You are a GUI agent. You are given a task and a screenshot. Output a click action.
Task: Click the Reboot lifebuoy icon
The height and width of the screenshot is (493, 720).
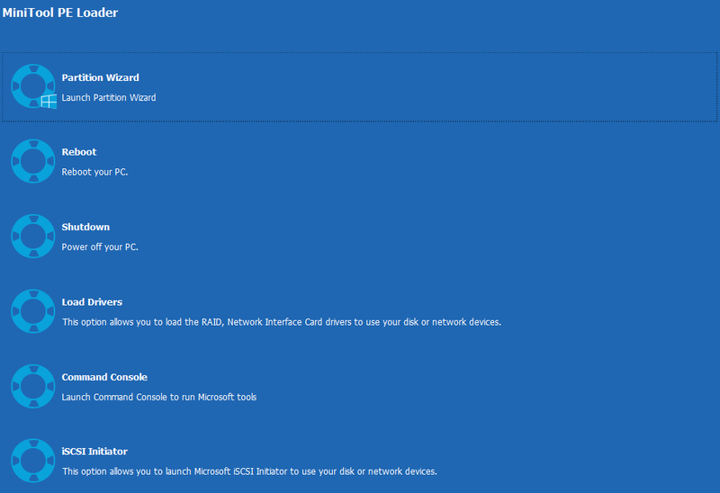tap(33, 161)
